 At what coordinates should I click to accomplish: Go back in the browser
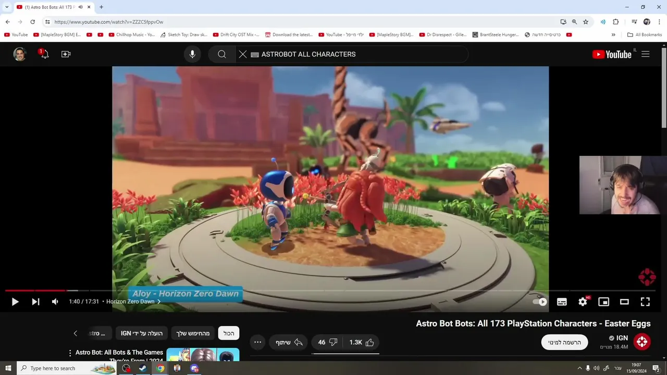(x=7, y=22)
